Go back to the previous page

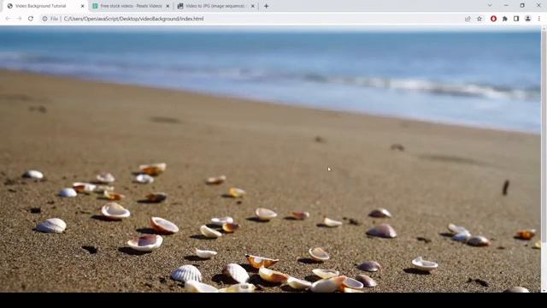point(8,19)
